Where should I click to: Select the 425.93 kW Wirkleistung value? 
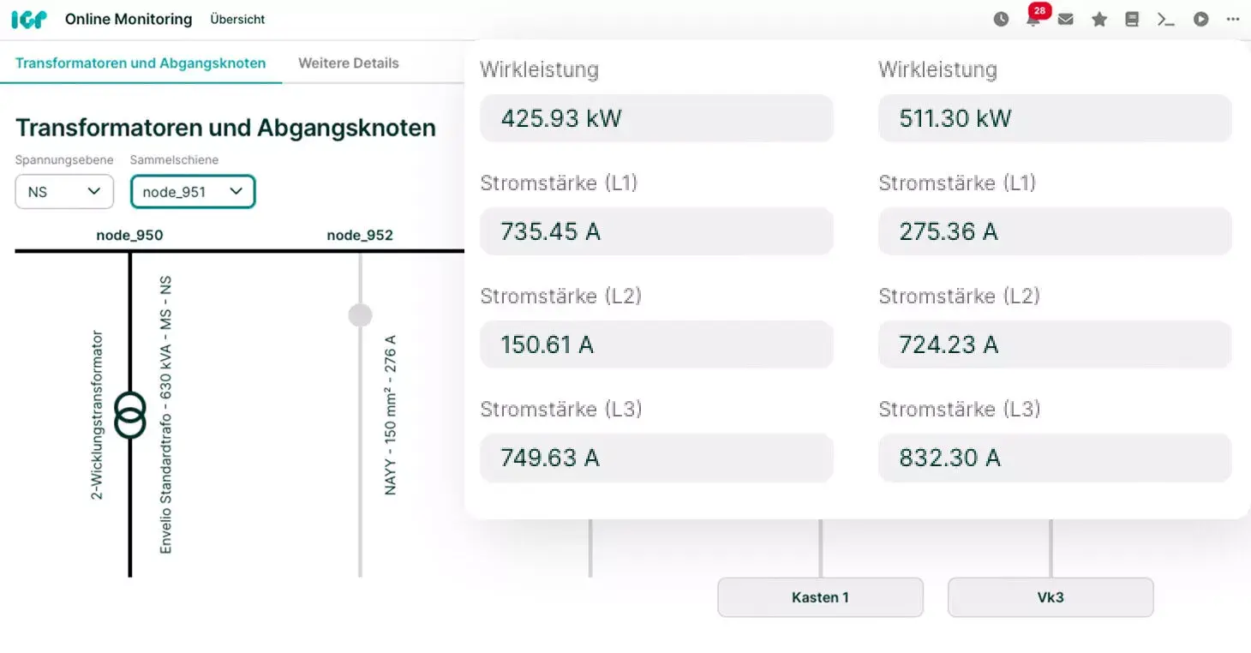656,118
